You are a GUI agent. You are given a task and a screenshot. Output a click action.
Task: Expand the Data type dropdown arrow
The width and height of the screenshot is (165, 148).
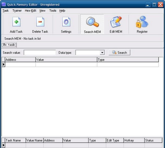(102, 53)
